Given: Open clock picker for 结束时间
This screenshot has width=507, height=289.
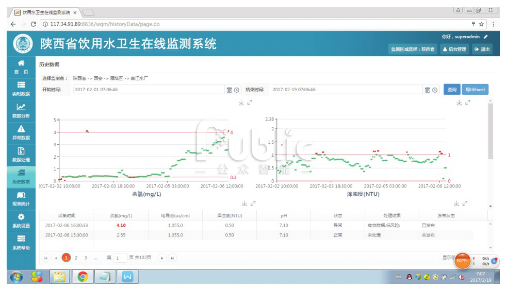Looking at the screenshot, I should (x=435, y=90).
